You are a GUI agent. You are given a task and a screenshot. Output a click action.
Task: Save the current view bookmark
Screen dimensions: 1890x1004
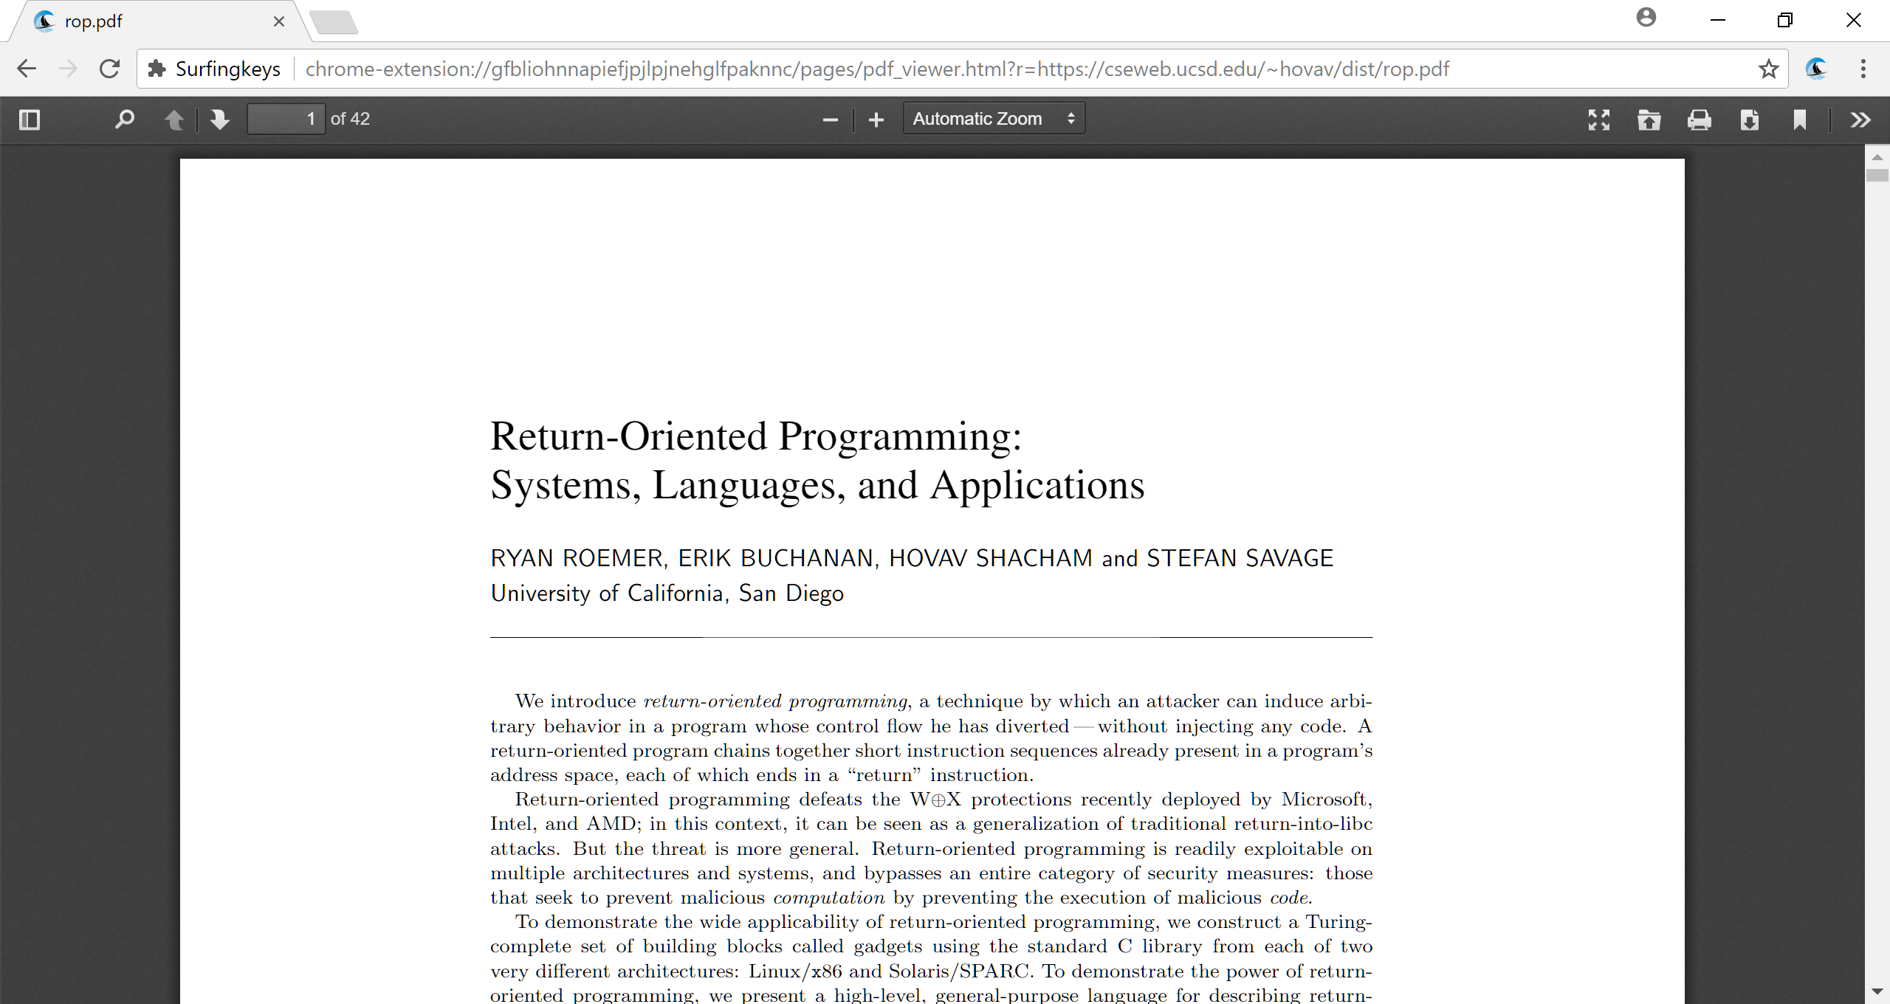tap(1799, 118)
